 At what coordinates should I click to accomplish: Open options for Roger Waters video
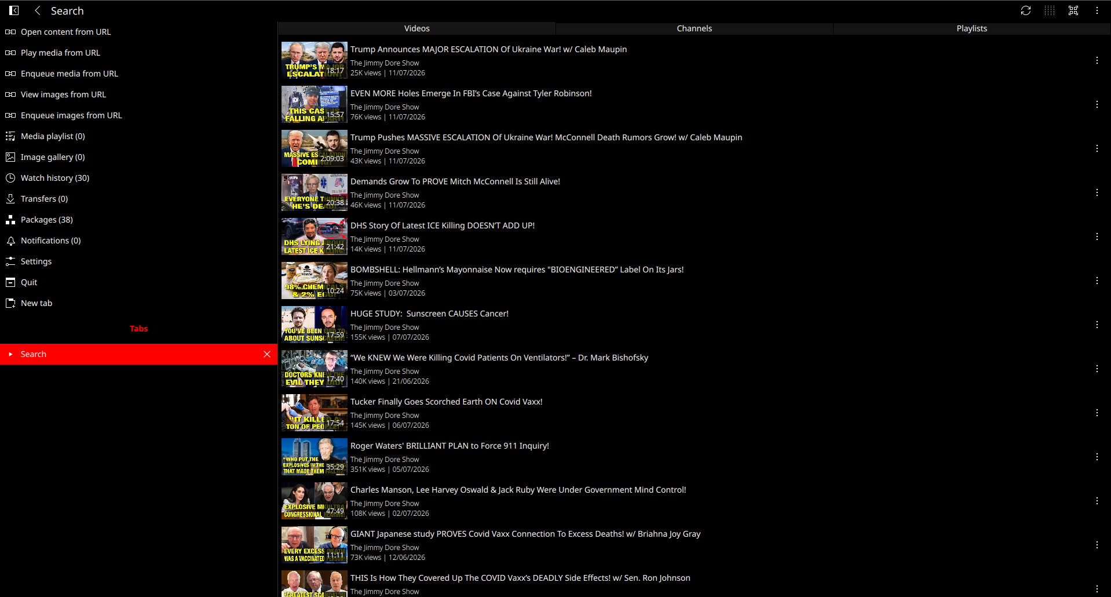pyautogui.click(x=1097, y=457)
